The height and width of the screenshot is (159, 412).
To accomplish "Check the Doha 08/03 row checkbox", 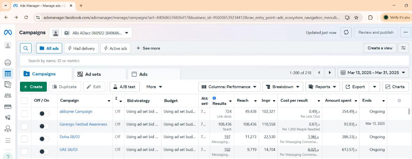I will click(x=24, y=139).
